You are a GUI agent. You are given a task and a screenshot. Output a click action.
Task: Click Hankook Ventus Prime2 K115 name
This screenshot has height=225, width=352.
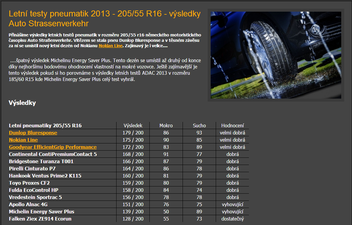pyautogui.click(x=45, y=176)
